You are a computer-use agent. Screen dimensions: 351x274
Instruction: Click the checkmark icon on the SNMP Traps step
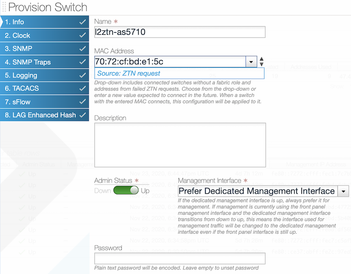click(x=82, y=62)
